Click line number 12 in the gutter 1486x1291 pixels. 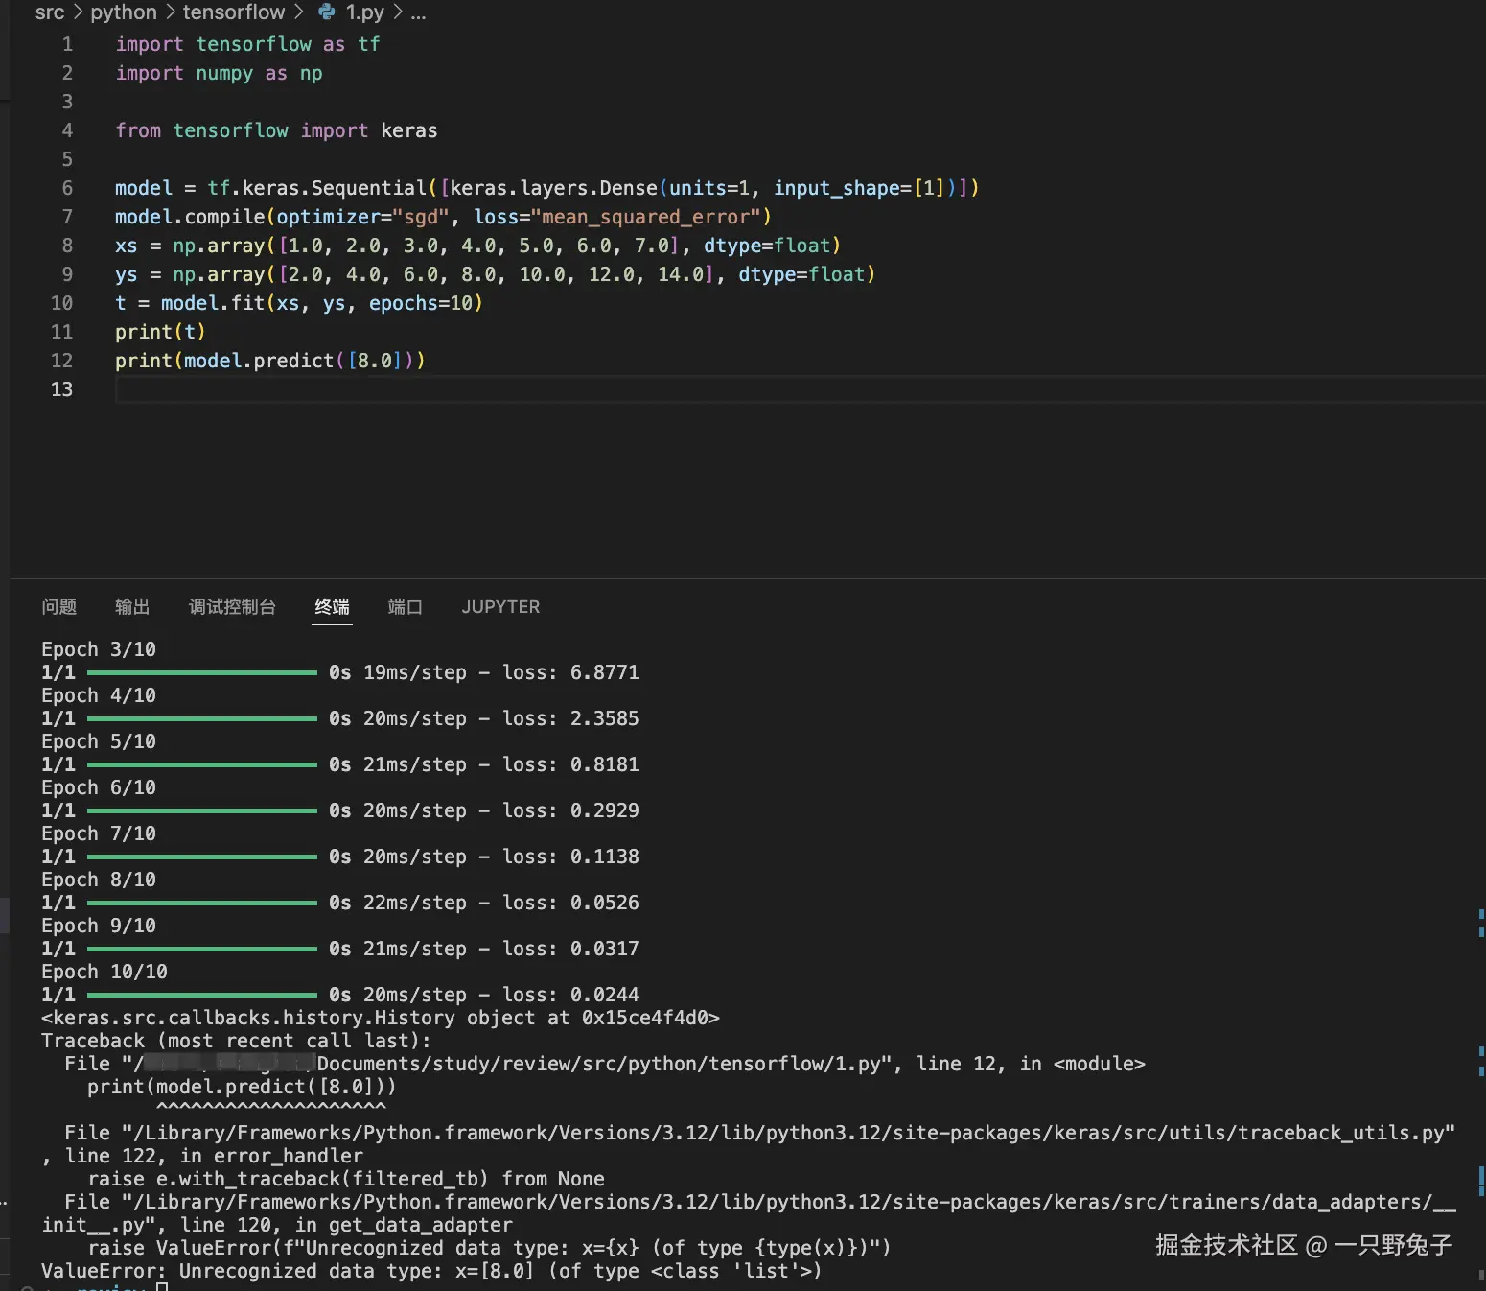[x=61, y=361]
